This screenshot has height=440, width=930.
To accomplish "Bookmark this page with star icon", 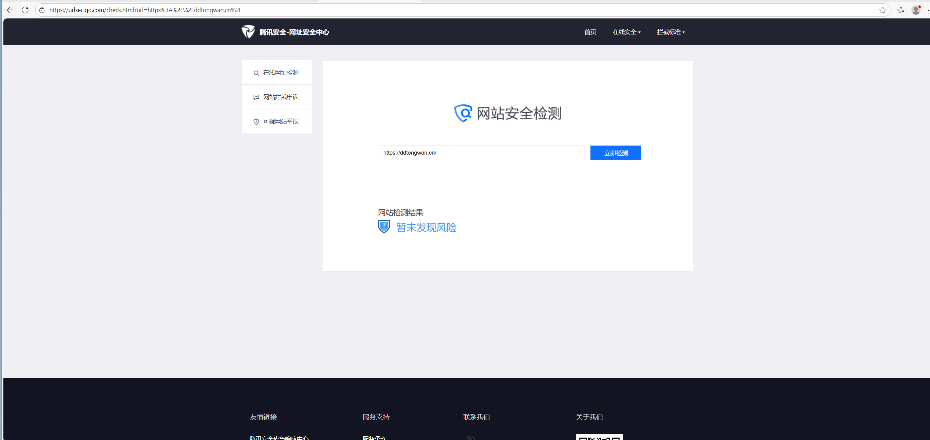I will pyautogui.click(x=883, y=10).
